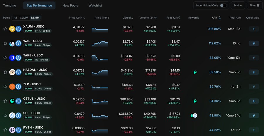Image resolution: width=264 pixels, height=136 pixels.
Task: Click the ZLP orange token icon
Action: coord(12,87)
